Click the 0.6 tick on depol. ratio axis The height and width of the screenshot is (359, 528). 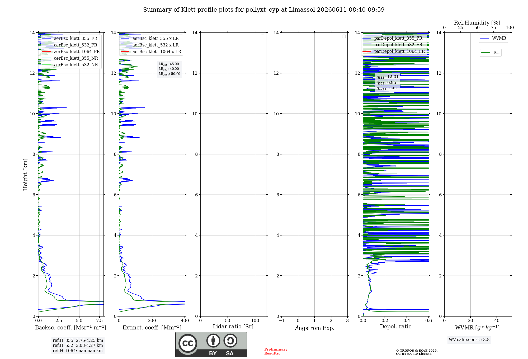(x=429, y=320)
